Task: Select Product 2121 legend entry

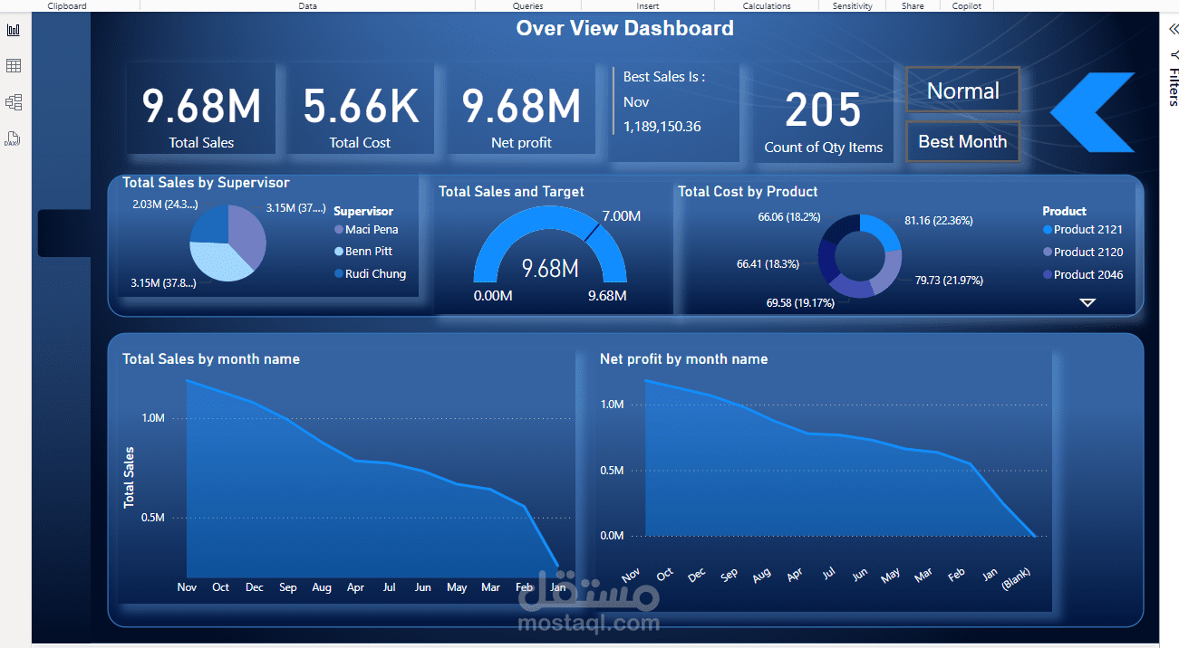Action: tap(1083, 229)
